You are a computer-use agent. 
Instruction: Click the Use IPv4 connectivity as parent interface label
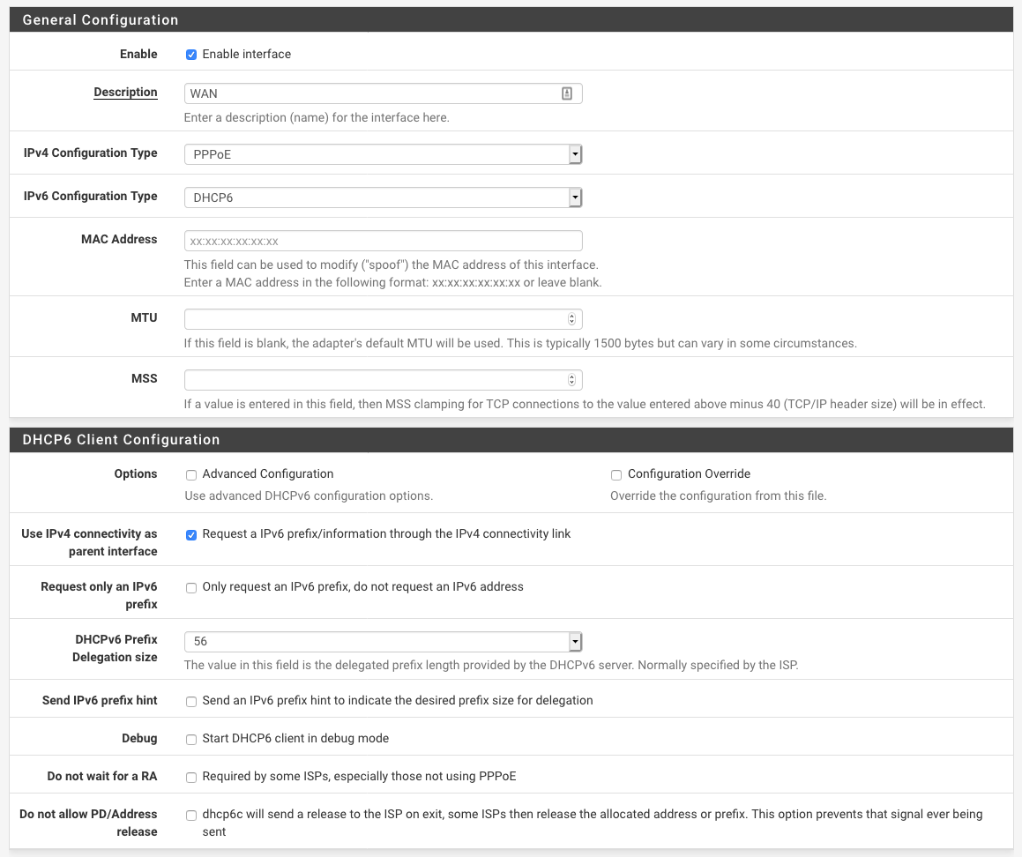pyautogui.click(x=89, y=542)
